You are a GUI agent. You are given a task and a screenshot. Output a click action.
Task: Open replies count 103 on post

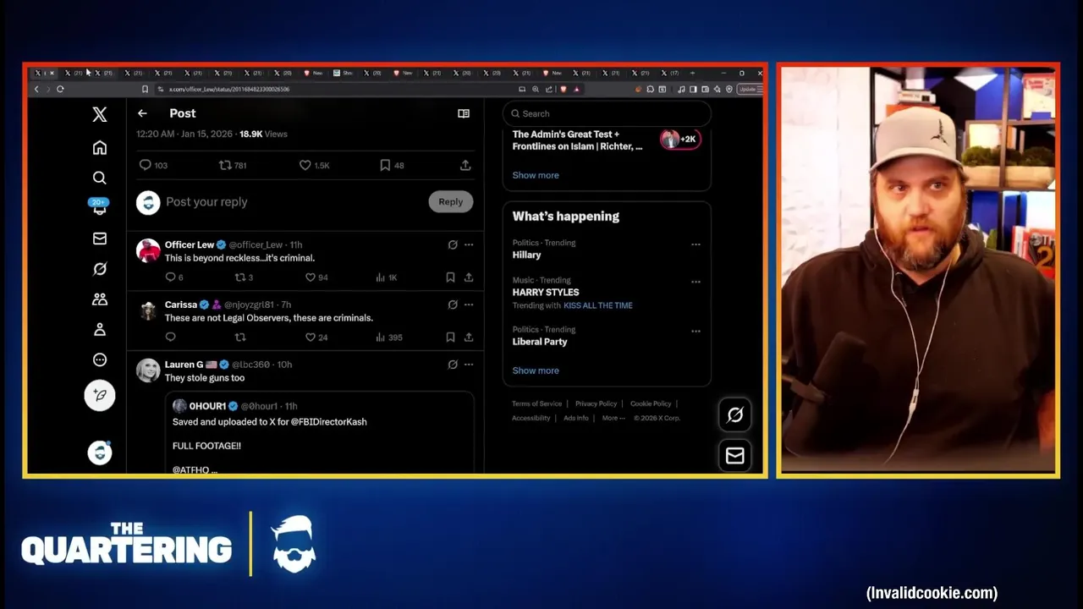153,165
